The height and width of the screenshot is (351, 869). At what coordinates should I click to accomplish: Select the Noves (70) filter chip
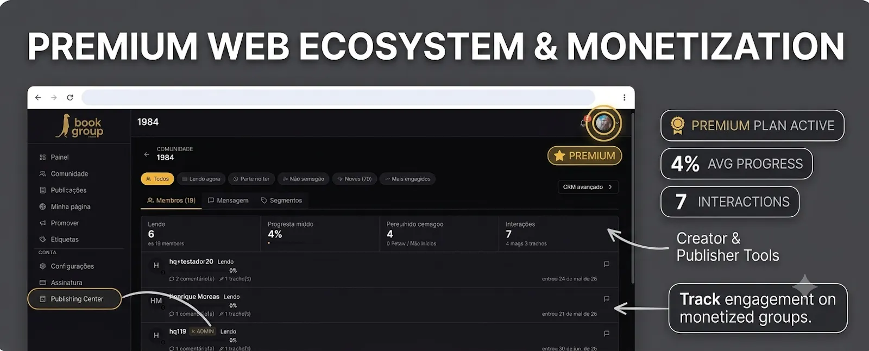click(x=355, y=179)
